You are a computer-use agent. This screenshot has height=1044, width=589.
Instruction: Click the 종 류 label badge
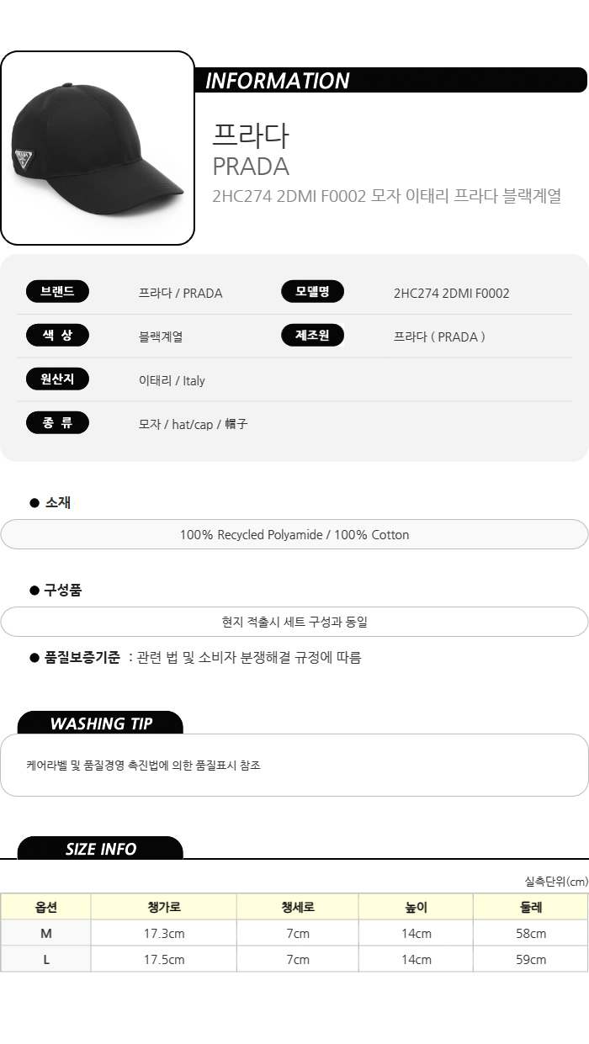57,423
